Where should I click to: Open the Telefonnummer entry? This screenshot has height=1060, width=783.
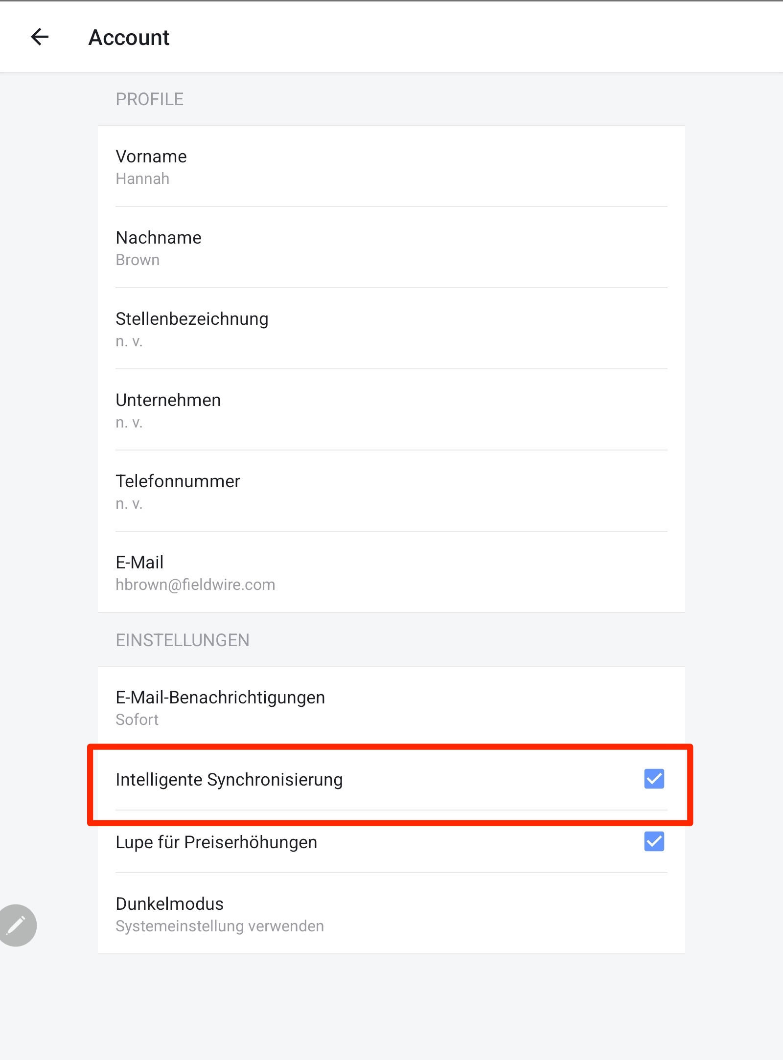[391, 491]
